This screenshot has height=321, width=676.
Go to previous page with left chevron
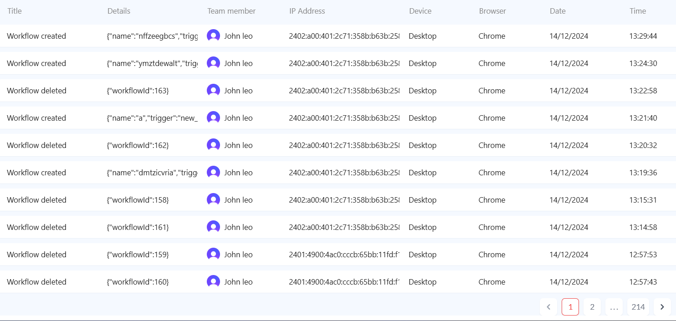pos(548,307)
